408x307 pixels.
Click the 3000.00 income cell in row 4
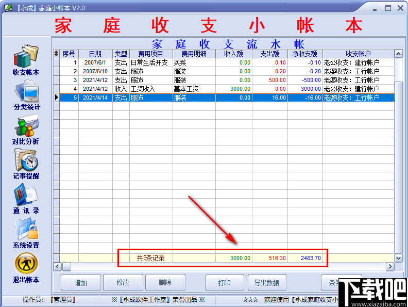pos(234,89)
